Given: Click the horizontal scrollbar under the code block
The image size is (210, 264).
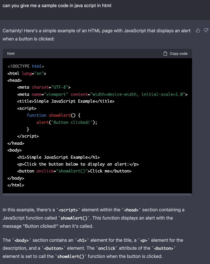Looking at the screenshot, I should click(97, 194).
